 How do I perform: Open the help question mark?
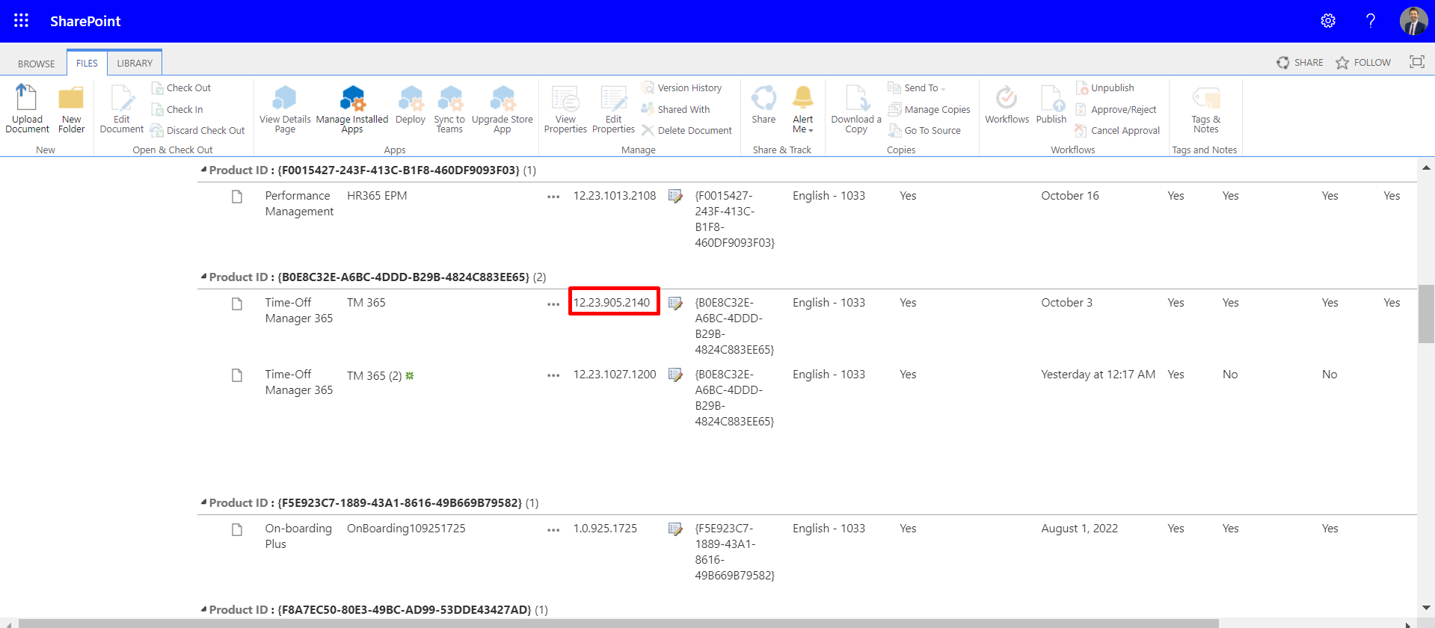click(1371, 21)
